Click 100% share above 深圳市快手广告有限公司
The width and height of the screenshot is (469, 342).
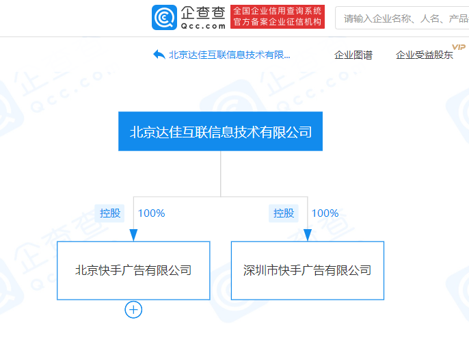pos(325,213)
